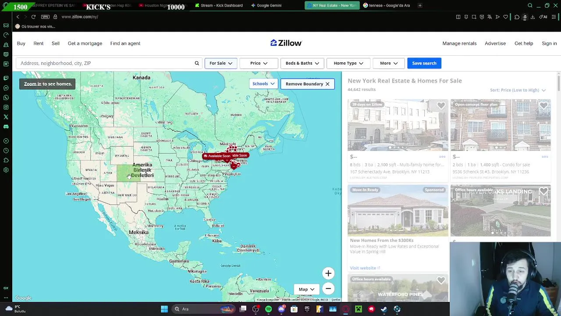This screenshot has width=561, height=316.
Task: Open Messenger in the browser sidebar
Action: (6, 88)
